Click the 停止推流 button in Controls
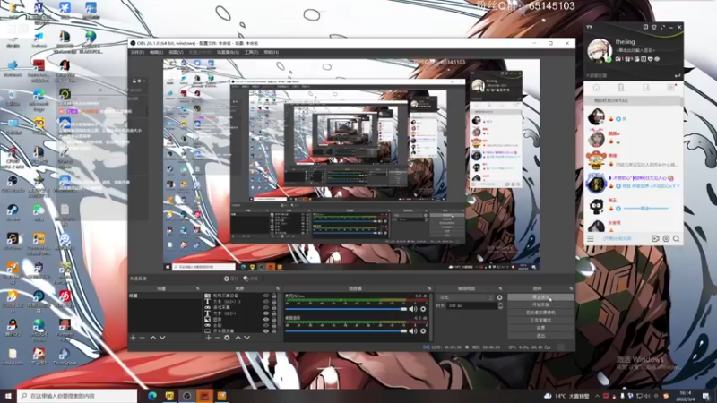This screenshot has width=717, height=403. coord(540,297)
